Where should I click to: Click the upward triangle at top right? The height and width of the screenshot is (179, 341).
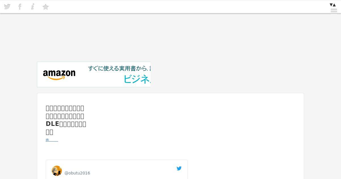(x=334, y=5)
